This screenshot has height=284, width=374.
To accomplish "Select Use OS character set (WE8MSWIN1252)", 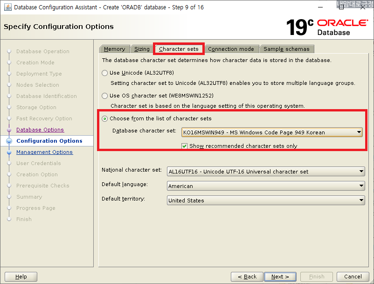I will tap(105, 96).
